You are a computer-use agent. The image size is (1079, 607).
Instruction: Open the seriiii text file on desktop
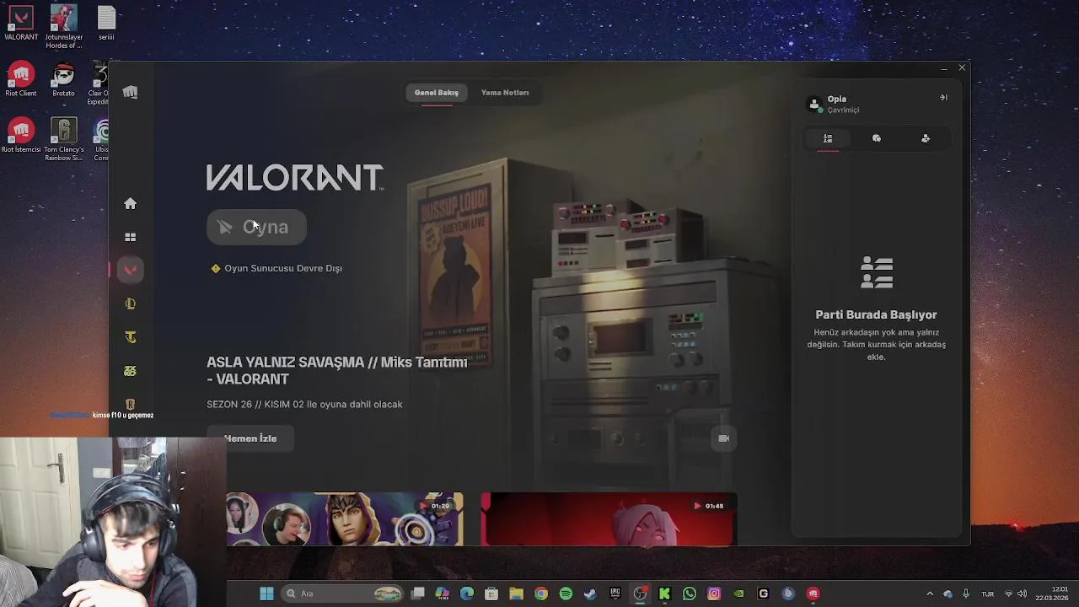pyautogui.click(x=106, y=23)
